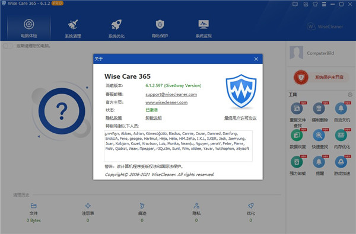Open the skin shirt icon in title bar
This screenshot has width=356, height=234.
315,4
